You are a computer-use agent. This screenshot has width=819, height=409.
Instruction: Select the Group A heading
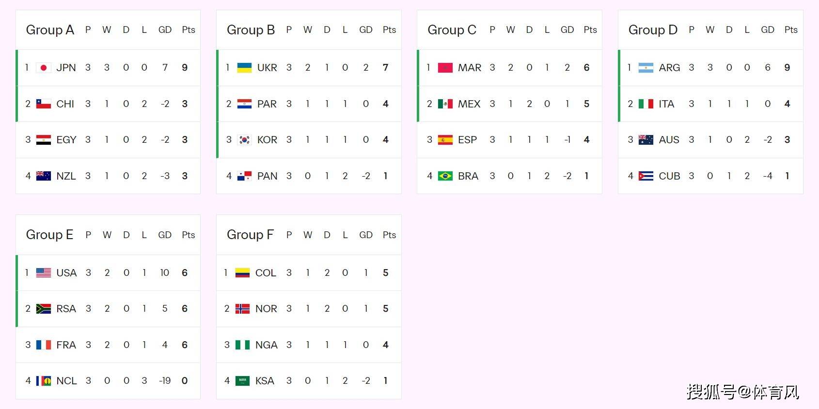(x=50, y=30)
